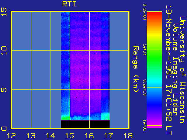Click the 0 label on range axis
187x140 pixels.
click(4, 129)
